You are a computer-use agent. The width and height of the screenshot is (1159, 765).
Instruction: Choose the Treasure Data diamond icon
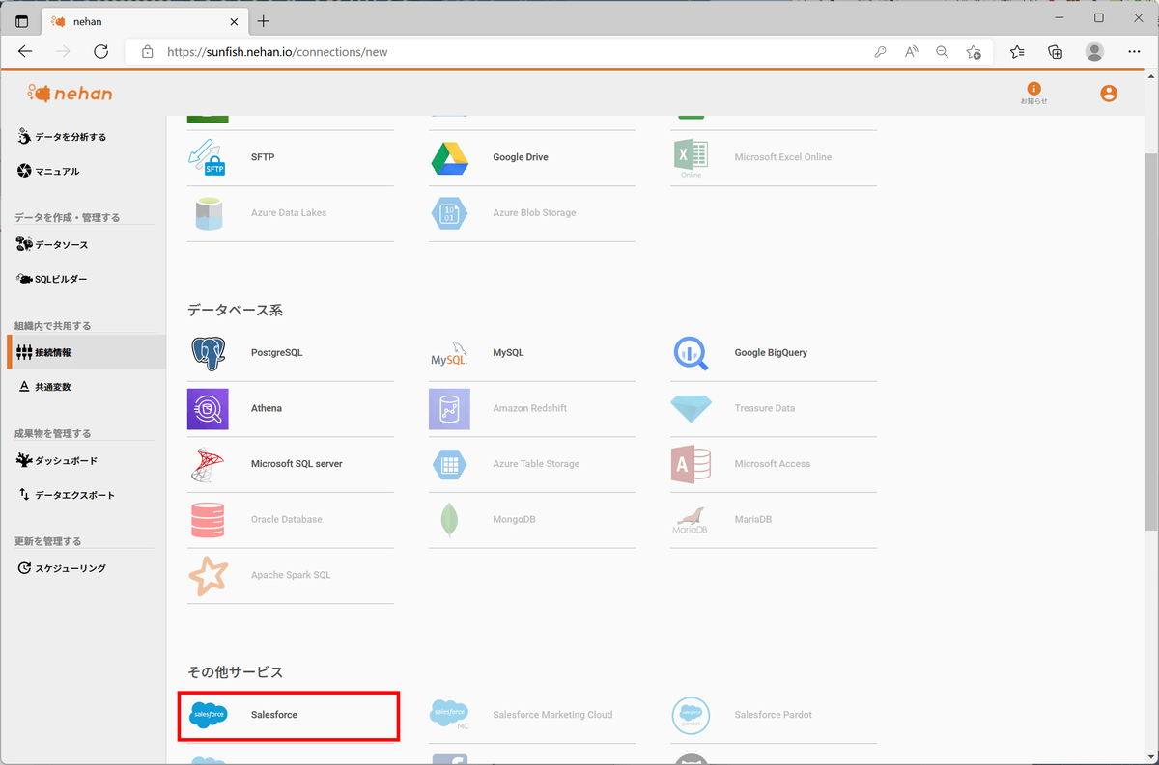691,408
